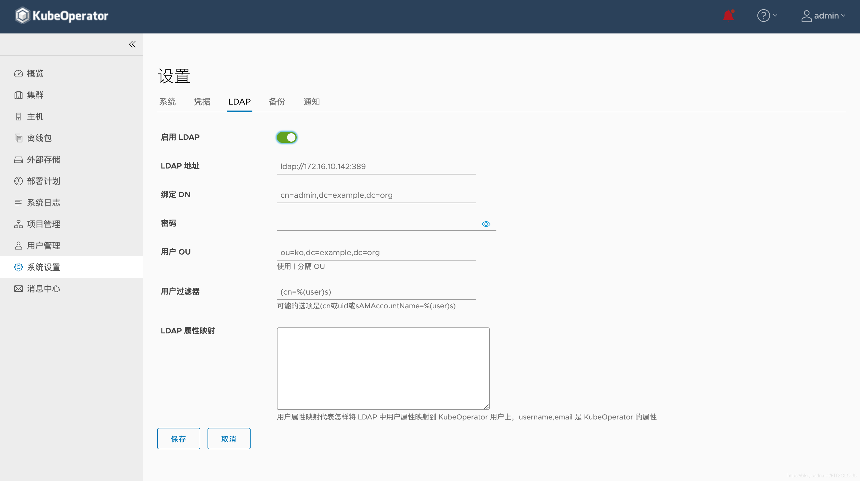Image resolution: width=860 pixels, height=481 pixels.
Task: Open 消息中心 message center envelope icon
Action: [x=18, y=289]
